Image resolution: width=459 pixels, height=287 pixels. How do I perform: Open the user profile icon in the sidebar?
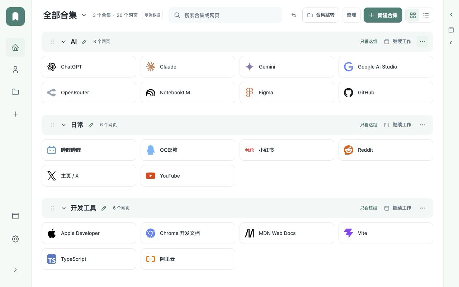[x=15, y=70]
